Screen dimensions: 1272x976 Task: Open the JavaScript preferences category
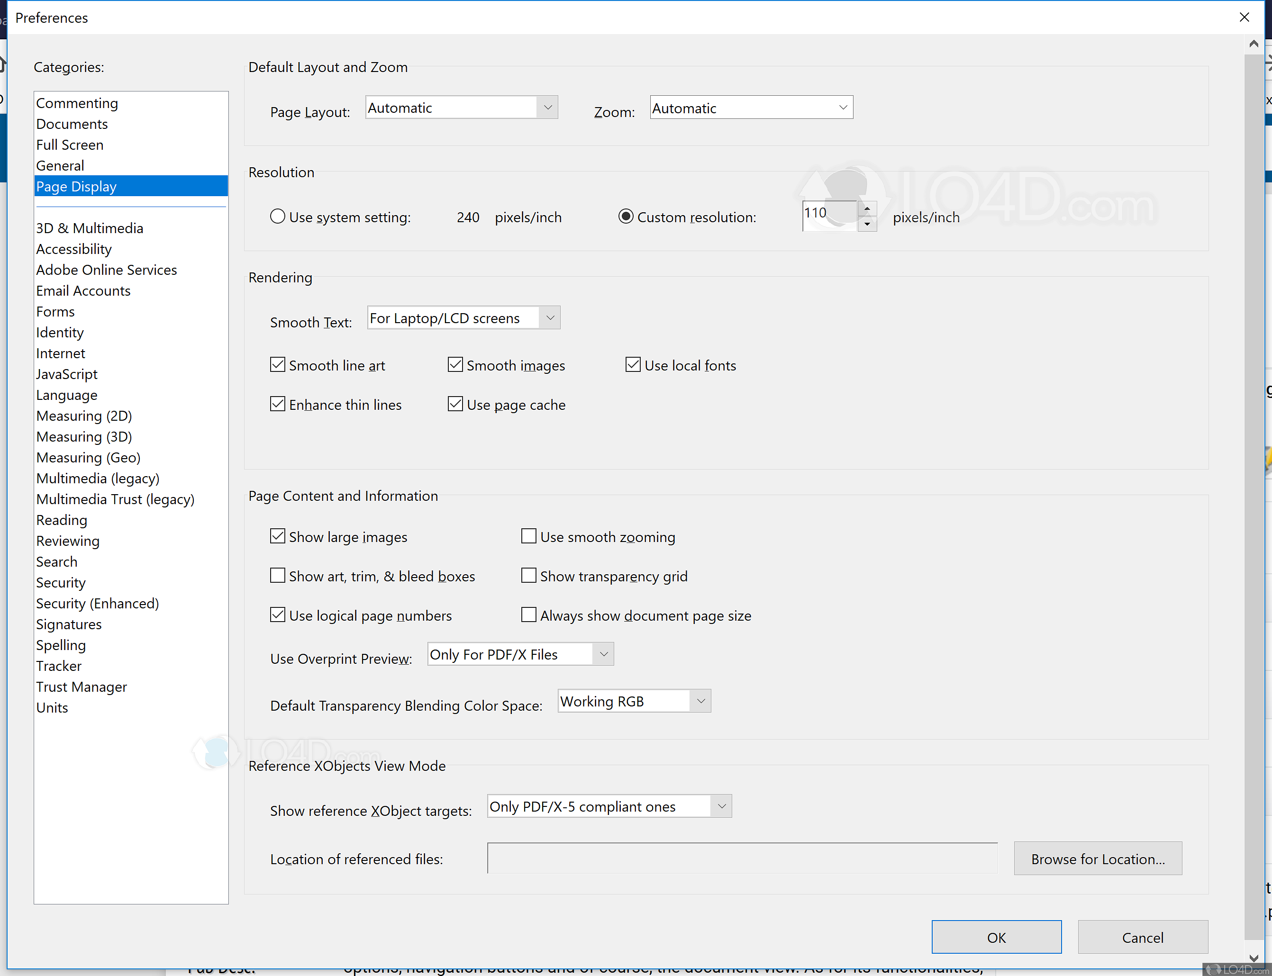click(x=66, y=374)
